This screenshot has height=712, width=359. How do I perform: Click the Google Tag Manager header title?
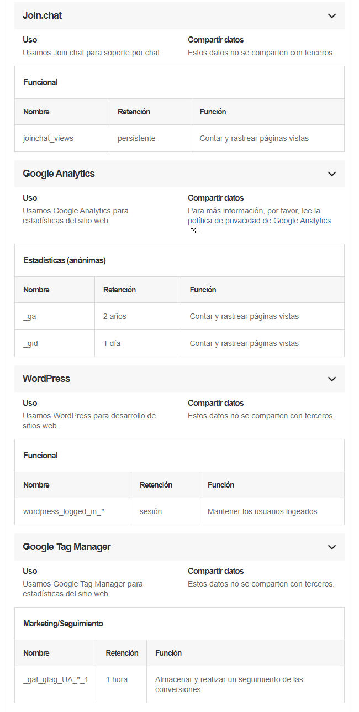(x=67, y=547)
